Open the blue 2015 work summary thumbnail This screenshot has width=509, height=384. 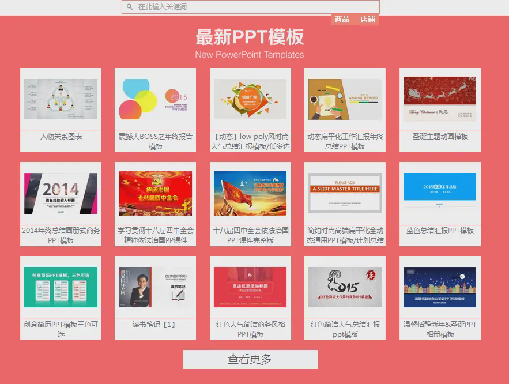(x=440, y=193)
